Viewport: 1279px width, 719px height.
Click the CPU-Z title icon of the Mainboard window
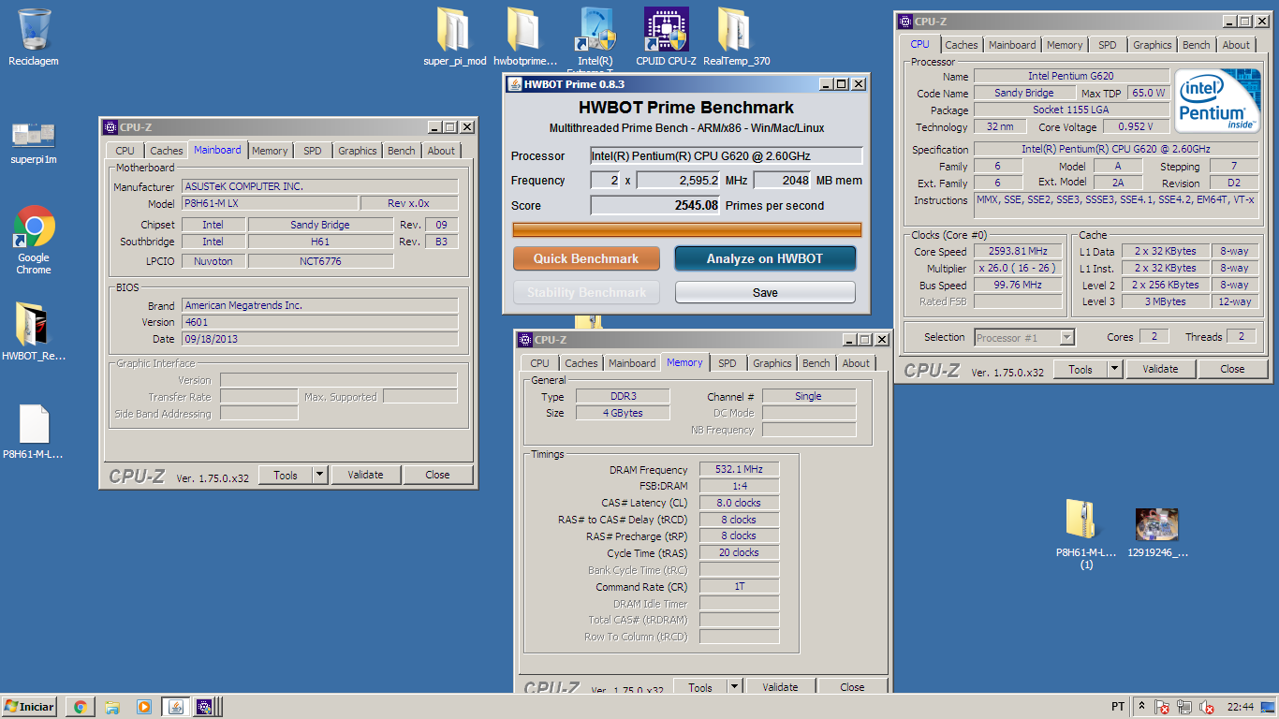click(110, 127)
